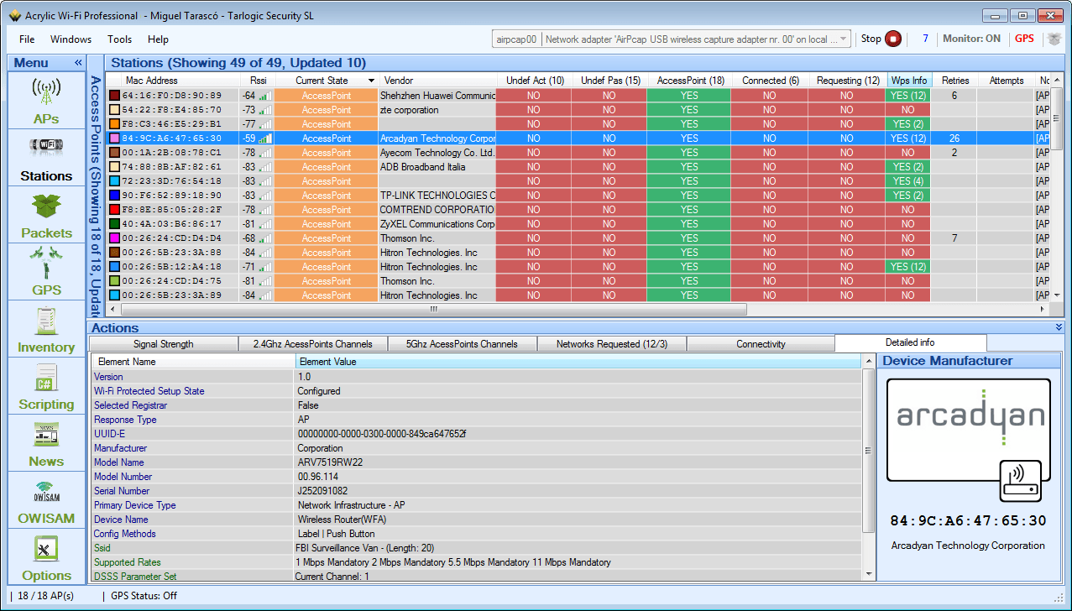Click the Vendor column header
The height and width of the screenshot is (611, 1072).
[437, 81]
